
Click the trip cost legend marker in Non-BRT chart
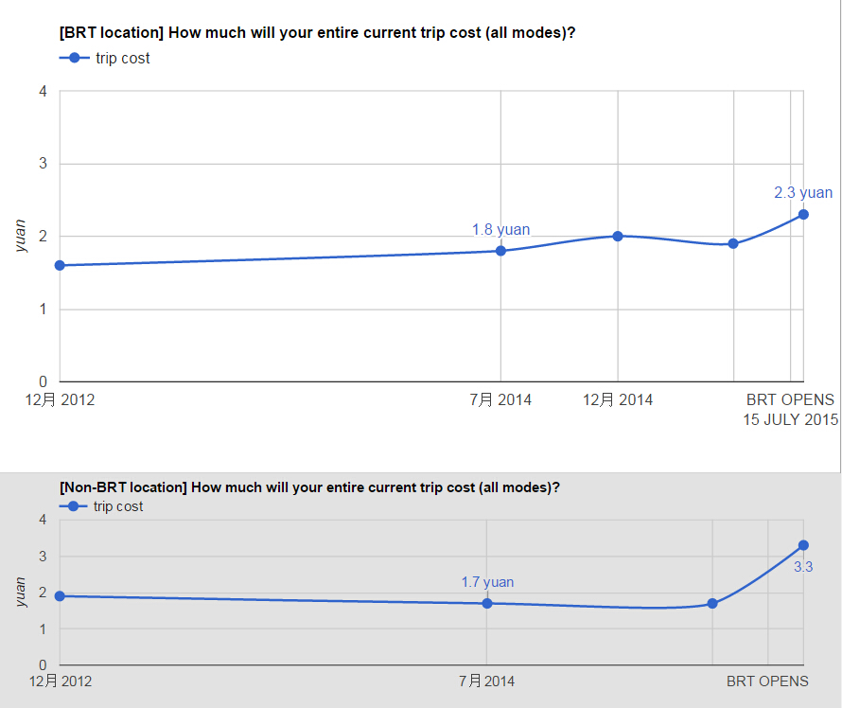tap(73, 506)
